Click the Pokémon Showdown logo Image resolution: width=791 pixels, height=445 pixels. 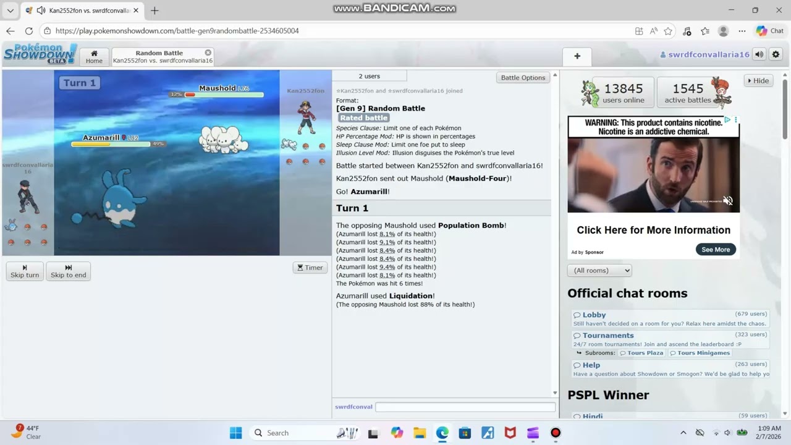(x=40, y=53)
